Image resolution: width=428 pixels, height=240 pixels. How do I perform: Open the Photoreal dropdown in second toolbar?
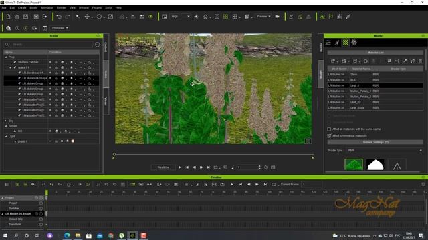60,28
